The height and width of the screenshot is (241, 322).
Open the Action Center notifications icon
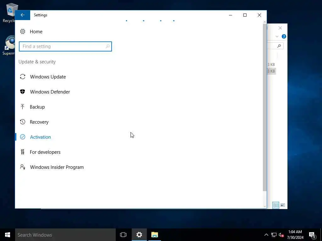click(312, 235)
